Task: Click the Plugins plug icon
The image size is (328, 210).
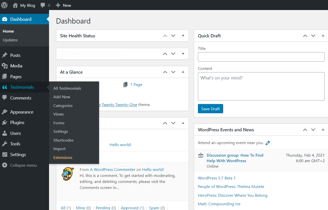Action: pos(5,123)
